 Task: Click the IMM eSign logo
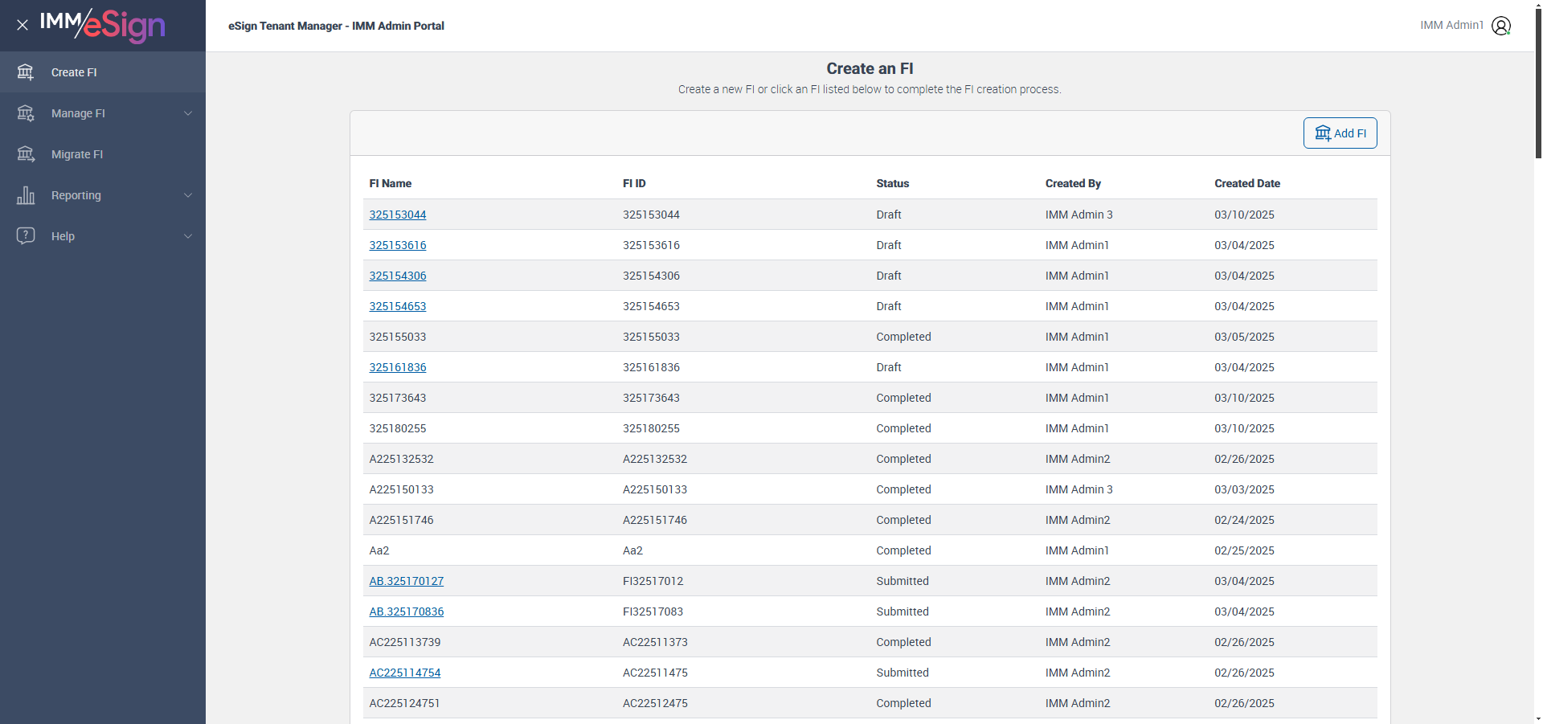(x=103, y=25)
